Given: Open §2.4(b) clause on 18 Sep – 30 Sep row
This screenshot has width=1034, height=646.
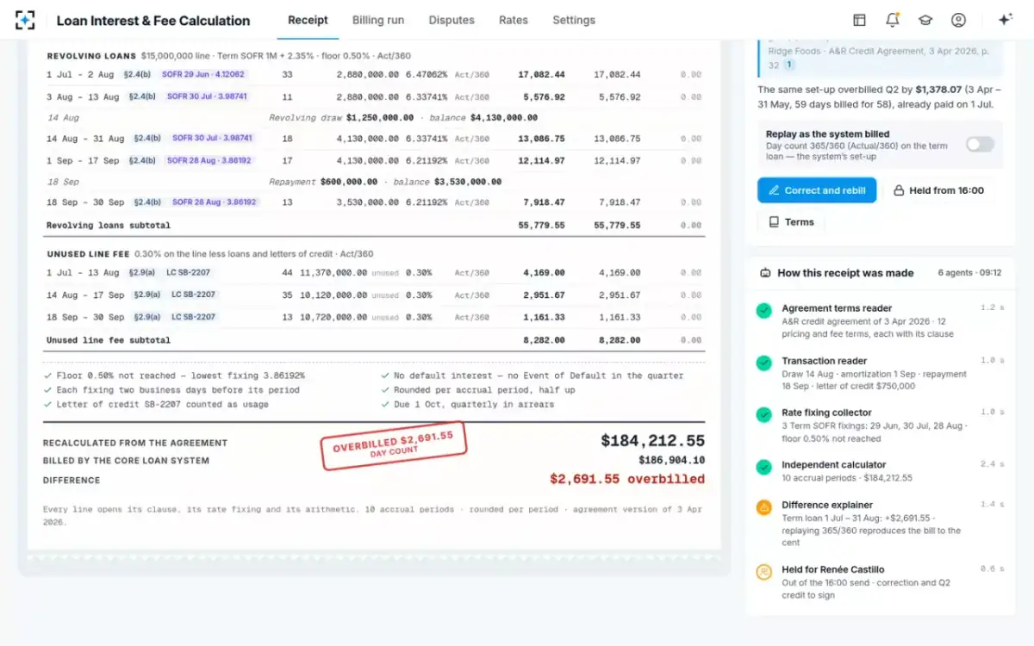Looking at the screenshot, I should (148, 202).
